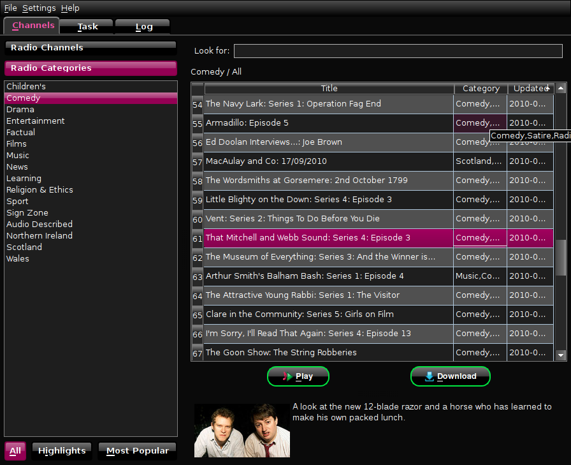Switch to the Log tab

click(143, 27)
